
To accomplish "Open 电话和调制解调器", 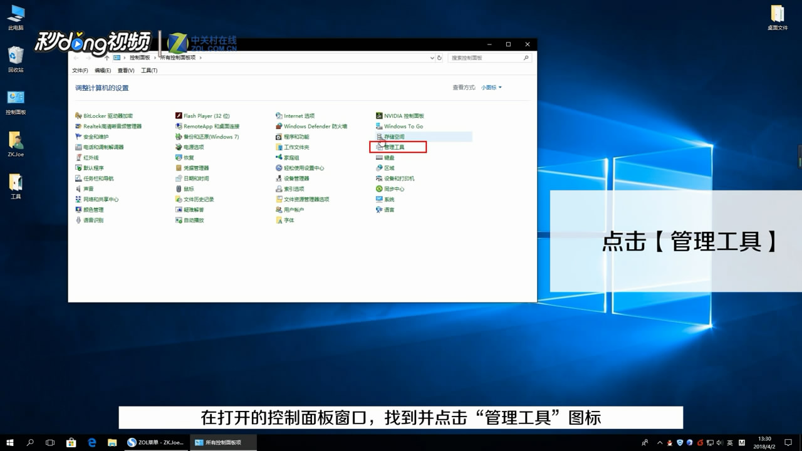I will click(x=100, y=147).
